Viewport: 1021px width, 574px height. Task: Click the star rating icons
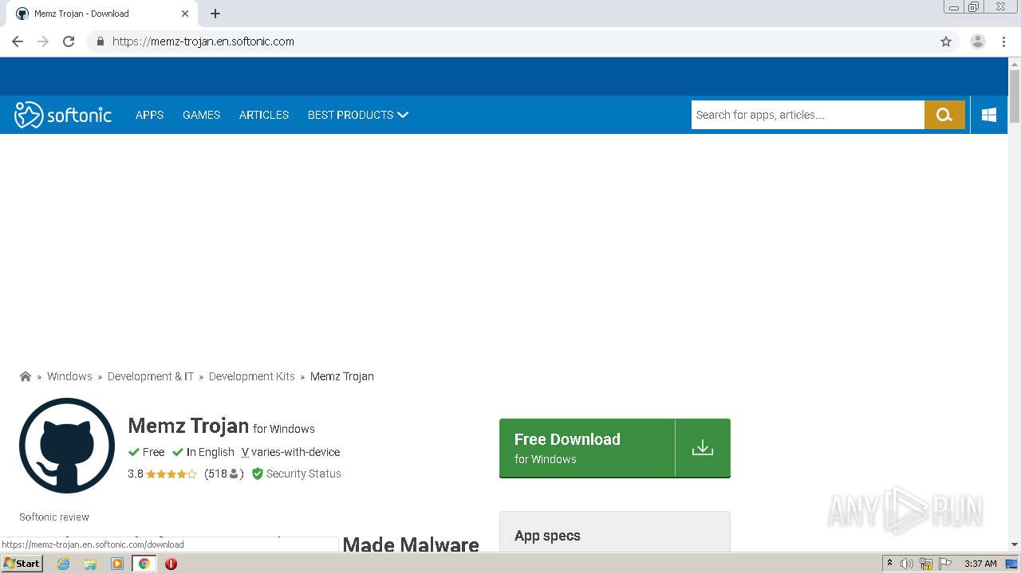point(171,474)
